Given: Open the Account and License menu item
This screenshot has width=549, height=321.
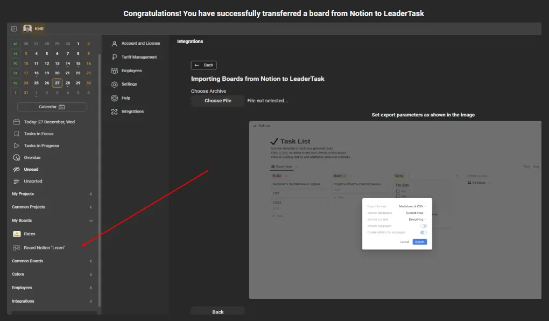Looking at the screenshot, I should 140,44.
